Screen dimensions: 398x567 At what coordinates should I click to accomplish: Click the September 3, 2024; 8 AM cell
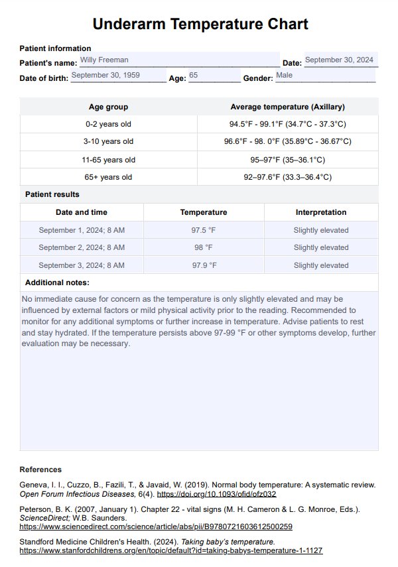tap(82, 265)
